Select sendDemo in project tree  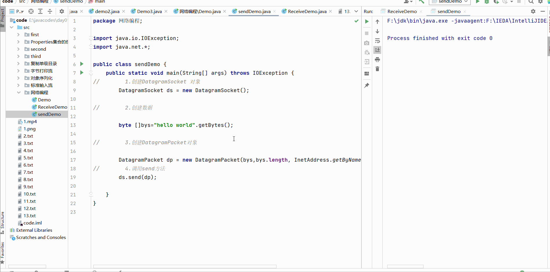click(46, 114)
